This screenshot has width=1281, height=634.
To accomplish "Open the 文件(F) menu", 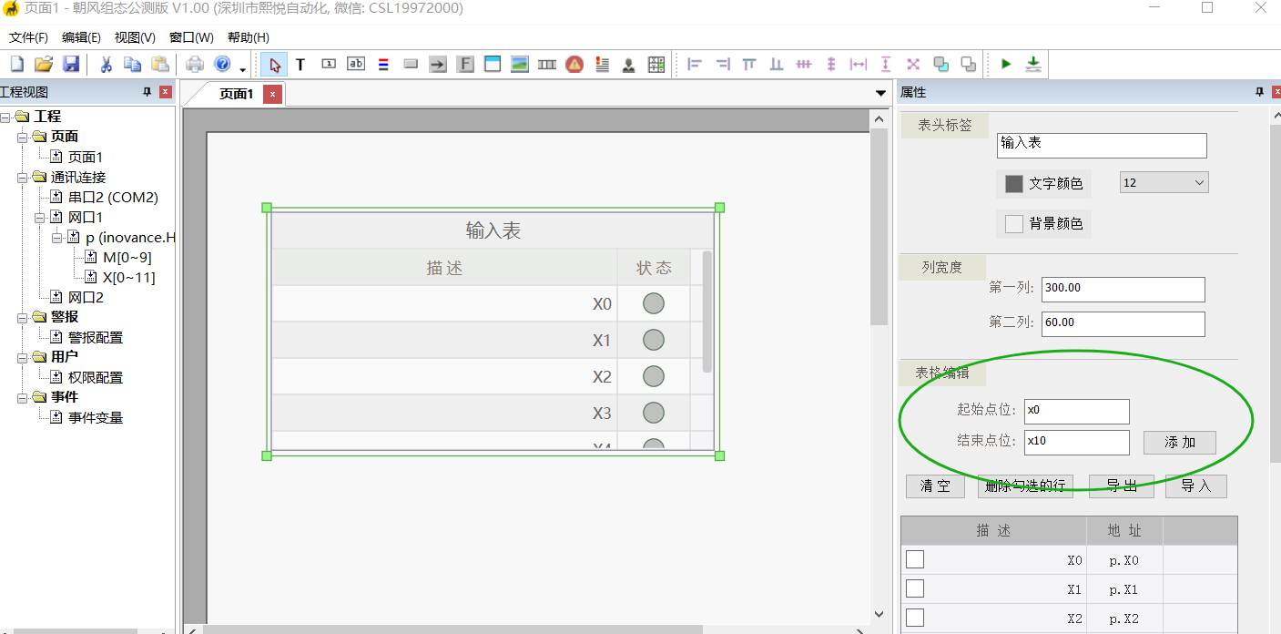I will click(28, 37).
